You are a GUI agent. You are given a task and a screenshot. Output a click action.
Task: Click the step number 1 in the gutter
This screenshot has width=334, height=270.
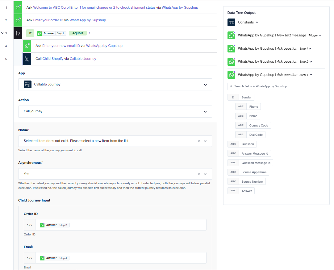(x=6, y=8)
